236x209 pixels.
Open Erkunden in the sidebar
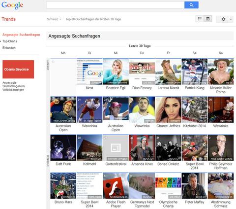9,48
